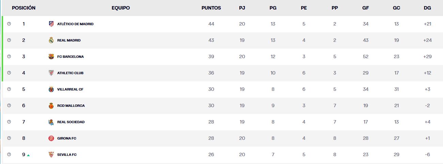Sort by the DG column header
The width and height of the screenshot is (443, 164).
pos(427,8)
